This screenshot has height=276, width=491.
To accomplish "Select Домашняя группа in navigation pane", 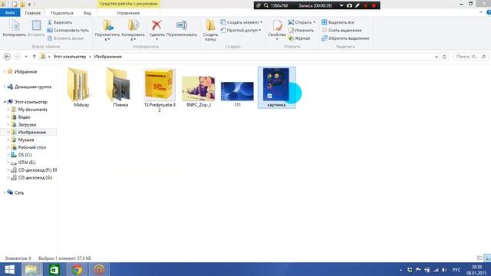I will coord(33,87).
